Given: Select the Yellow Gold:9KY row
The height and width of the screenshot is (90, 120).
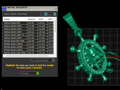Looking at the screenshot, I should (28, 23).
